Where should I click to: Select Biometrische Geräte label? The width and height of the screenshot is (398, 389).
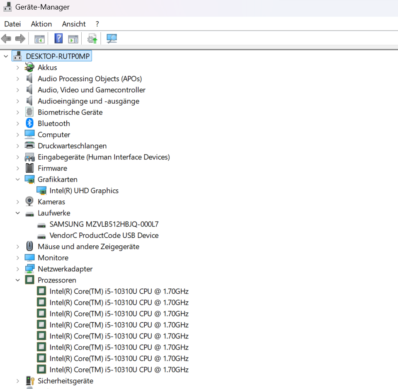[x=70, y=112]
